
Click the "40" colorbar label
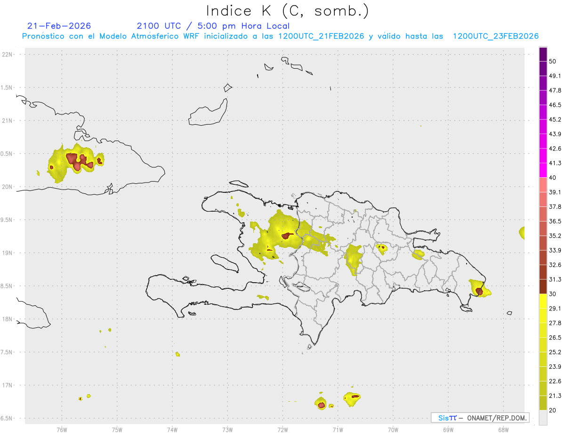[553, 178]
